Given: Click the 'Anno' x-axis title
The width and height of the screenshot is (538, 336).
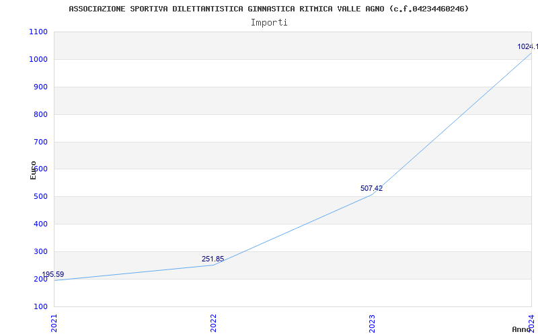Looking at the screenshot, I should coord(522,329).
